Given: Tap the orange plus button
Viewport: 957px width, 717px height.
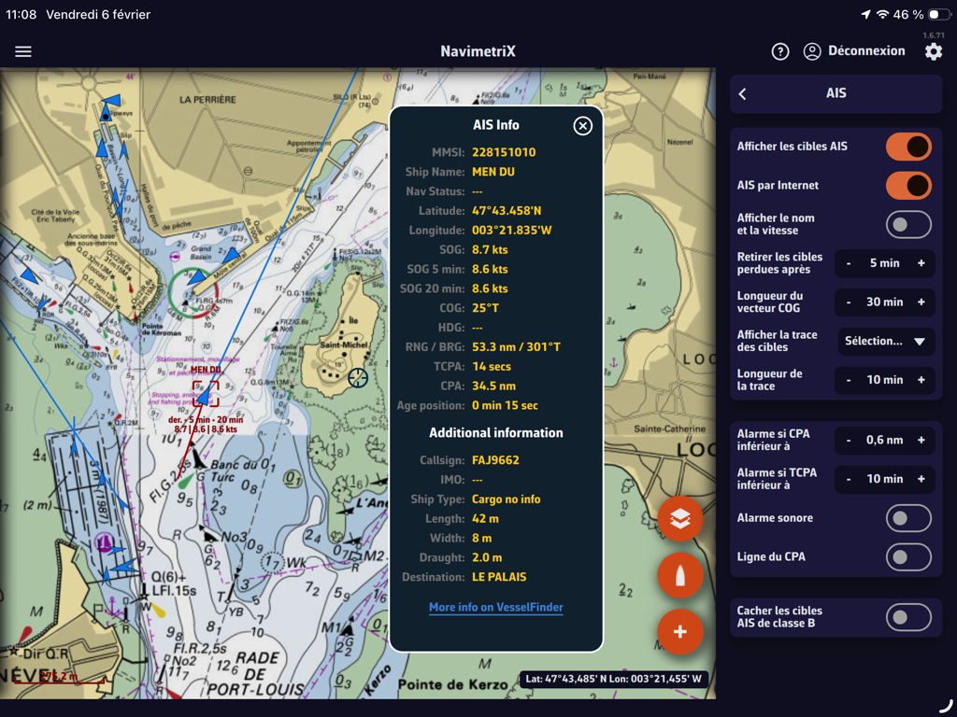Looking at the screenshot, I should click(679, 632).
